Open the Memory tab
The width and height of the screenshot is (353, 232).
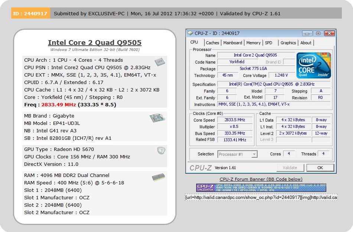point(253,43)
